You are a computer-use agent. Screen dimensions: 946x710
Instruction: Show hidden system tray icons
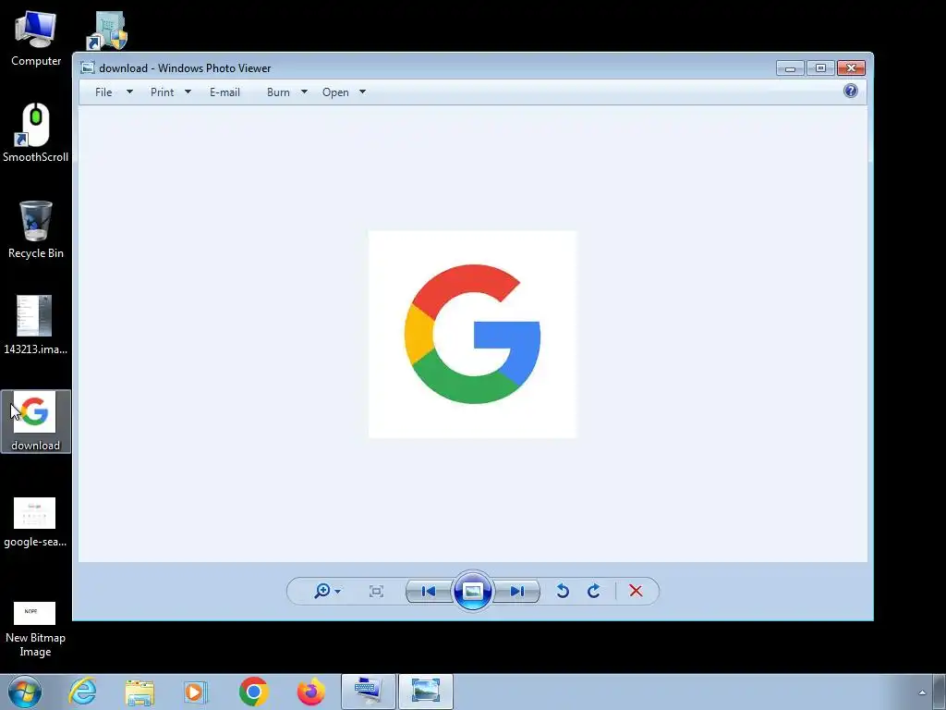(922, 692)
